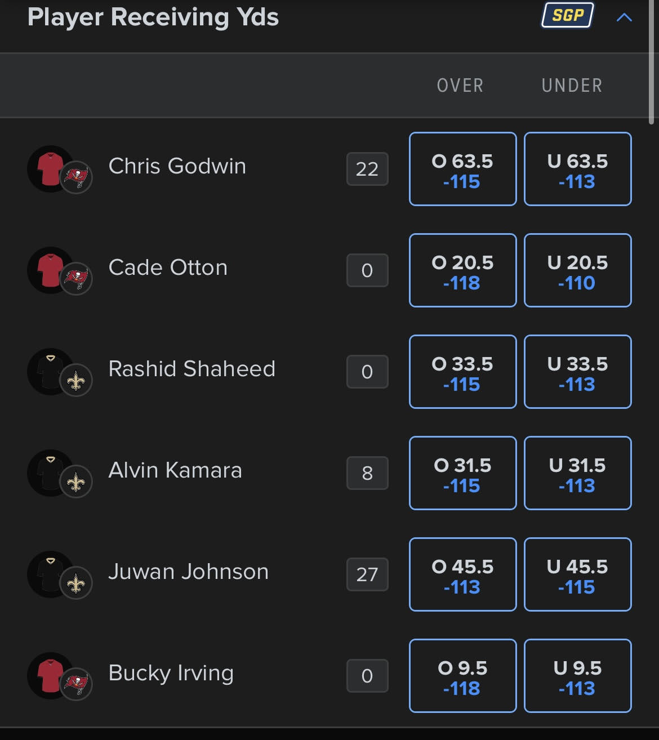The width and height of the screenshot is (659, 740).
Task: Click Juwan Johnson's current yards box showing 27
Action: point(367,574)
